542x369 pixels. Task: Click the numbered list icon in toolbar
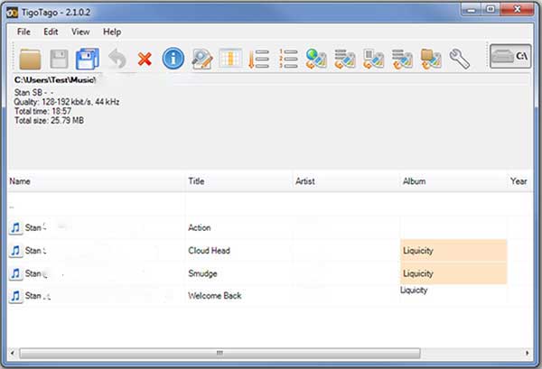click(287, 60)
